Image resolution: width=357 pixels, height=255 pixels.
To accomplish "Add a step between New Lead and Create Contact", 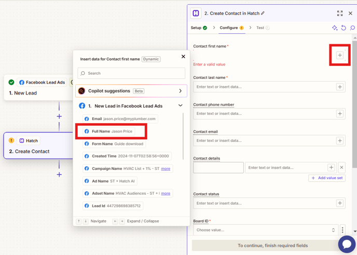I will click(59, 116).
